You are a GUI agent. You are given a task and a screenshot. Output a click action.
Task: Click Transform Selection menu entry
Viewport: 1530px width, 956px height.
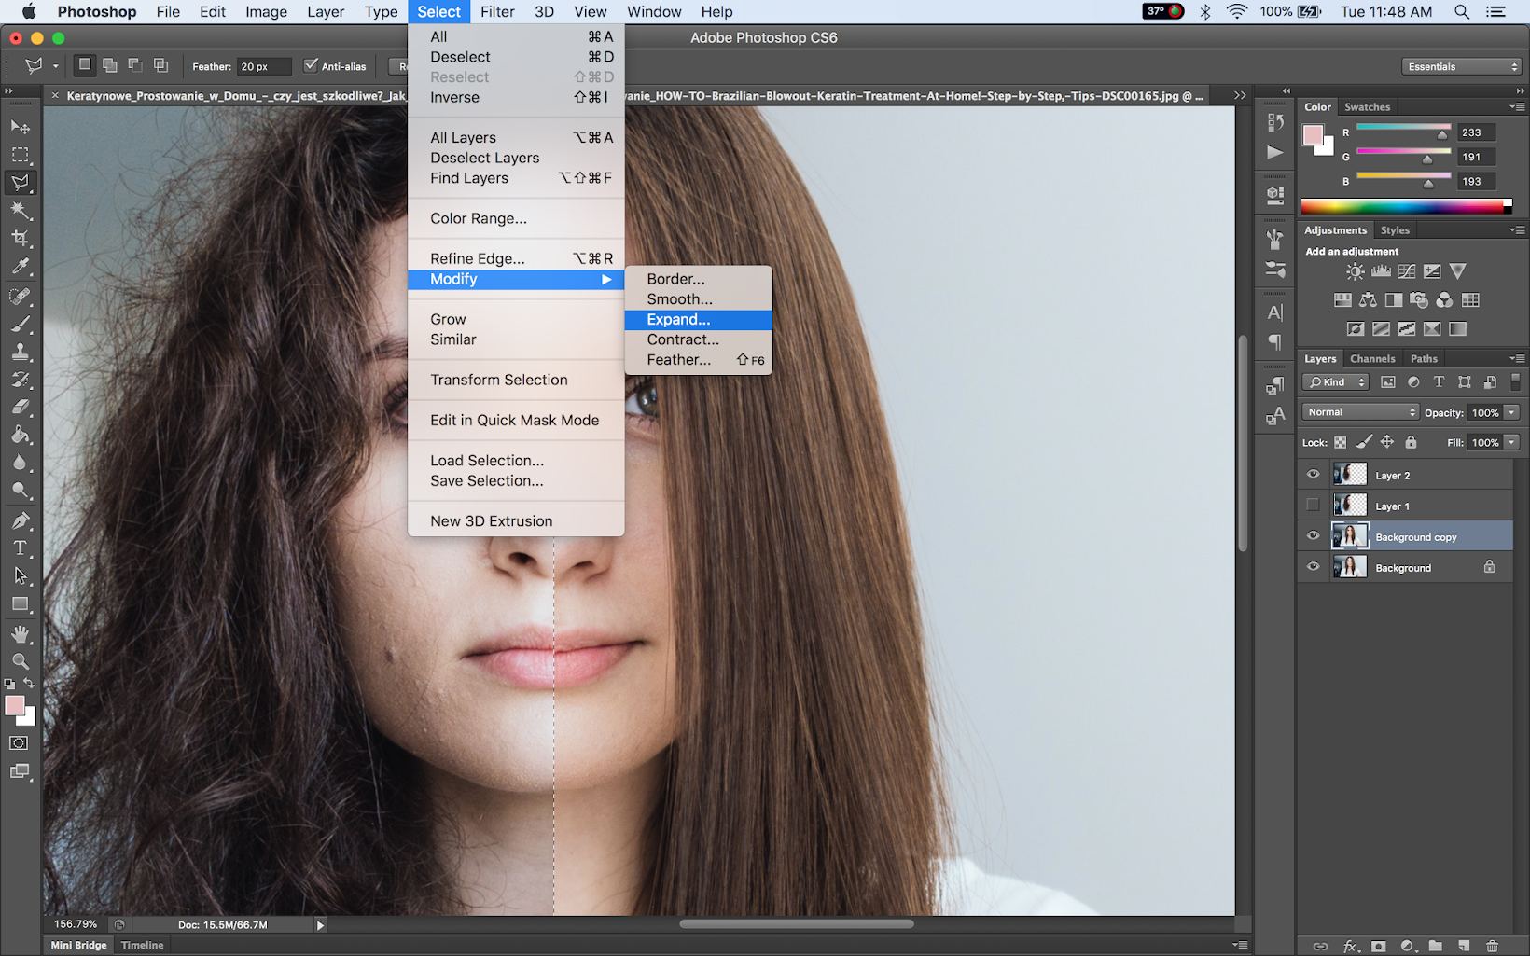[498, 380]
